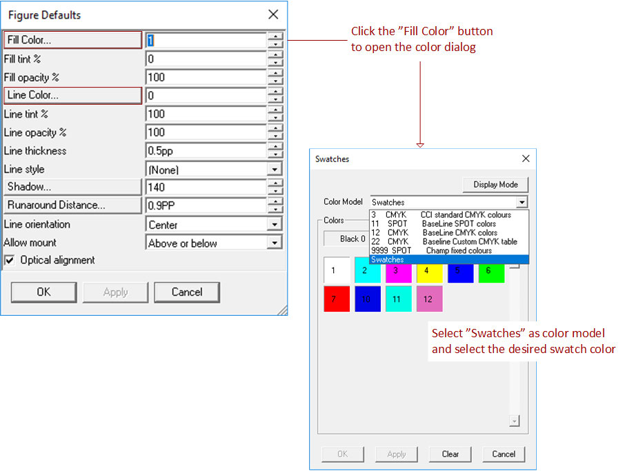The height and width of the screenshot is (471, 625).
Task: Open Runaround Distance settings
Action: point(72,206)
